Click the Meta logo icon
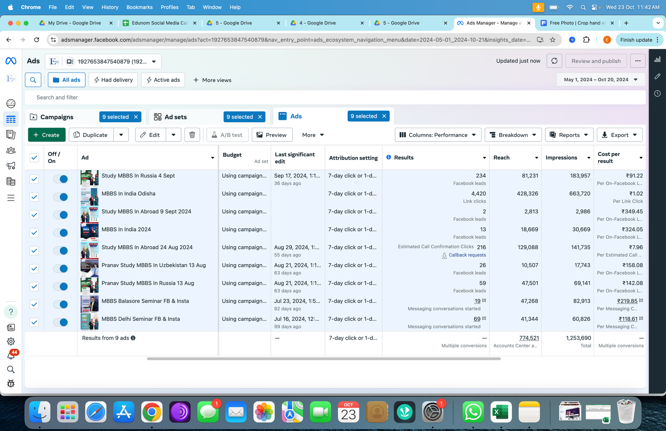The height and width of the screenshot is (431, 666). click(11, 61)
